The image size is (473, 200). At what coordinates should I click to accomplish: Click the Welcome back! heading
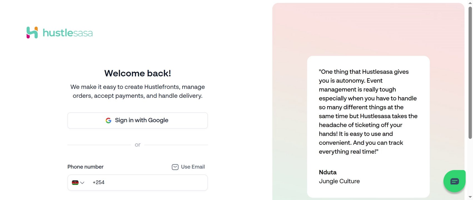(138, 73)
